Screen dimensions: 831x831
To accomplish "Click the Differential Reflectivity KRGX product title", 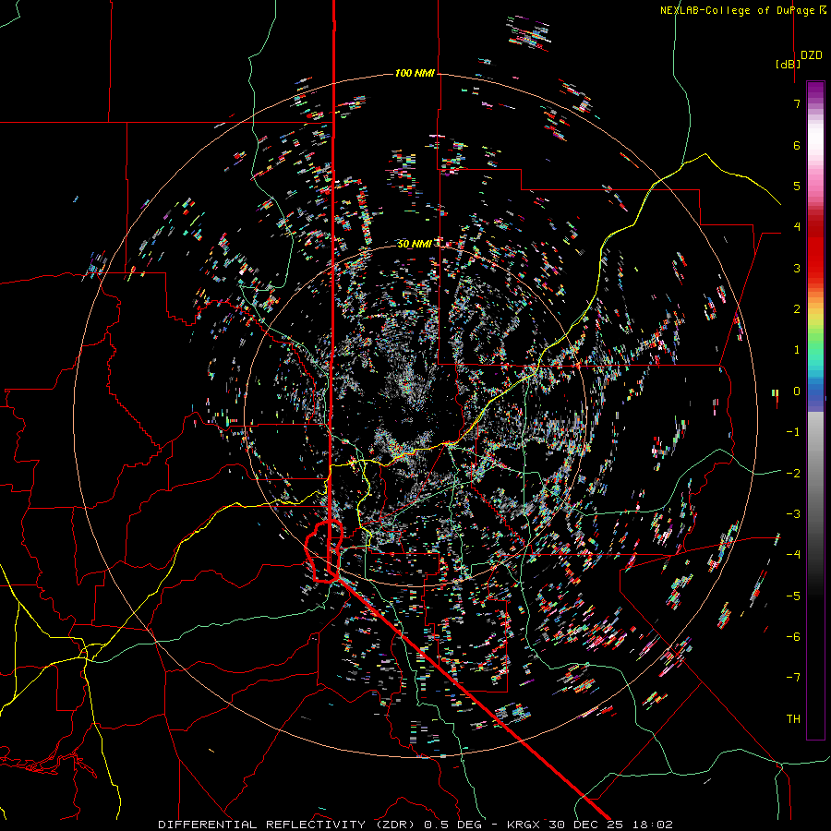I will click(x=415, y=825).
